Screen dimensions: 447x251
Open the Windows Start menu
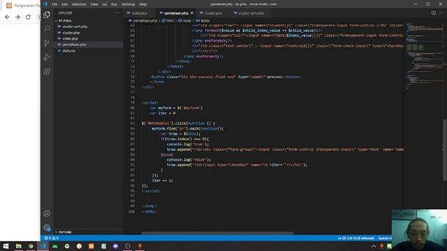(6, 246)
